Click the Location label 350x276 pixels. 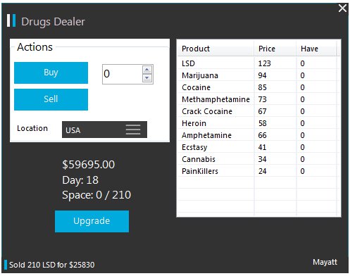coord(32,128)
